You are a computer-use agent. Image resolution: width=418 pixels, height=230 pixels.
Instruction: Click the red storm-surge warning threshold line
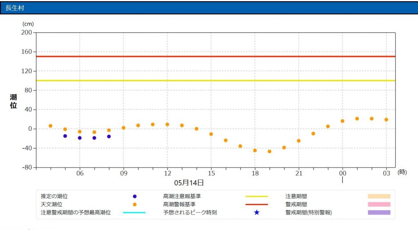[x=216, y=56]
